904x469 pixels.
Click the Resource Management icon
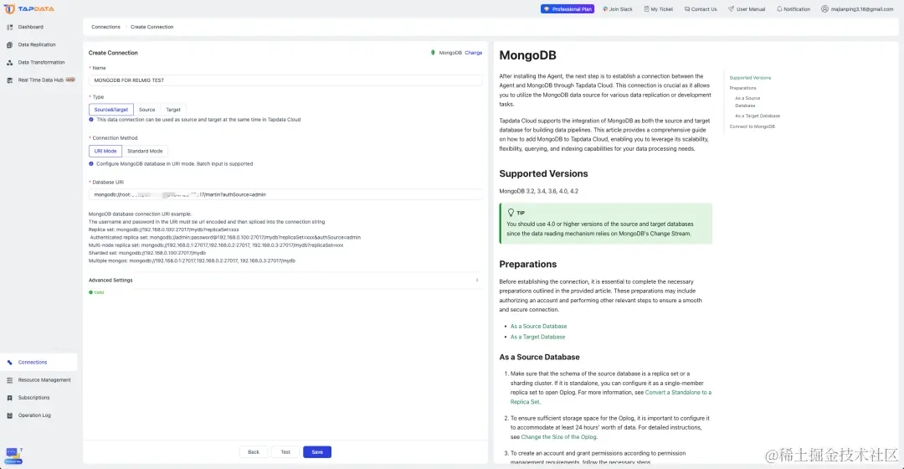[x=10, y=380]
